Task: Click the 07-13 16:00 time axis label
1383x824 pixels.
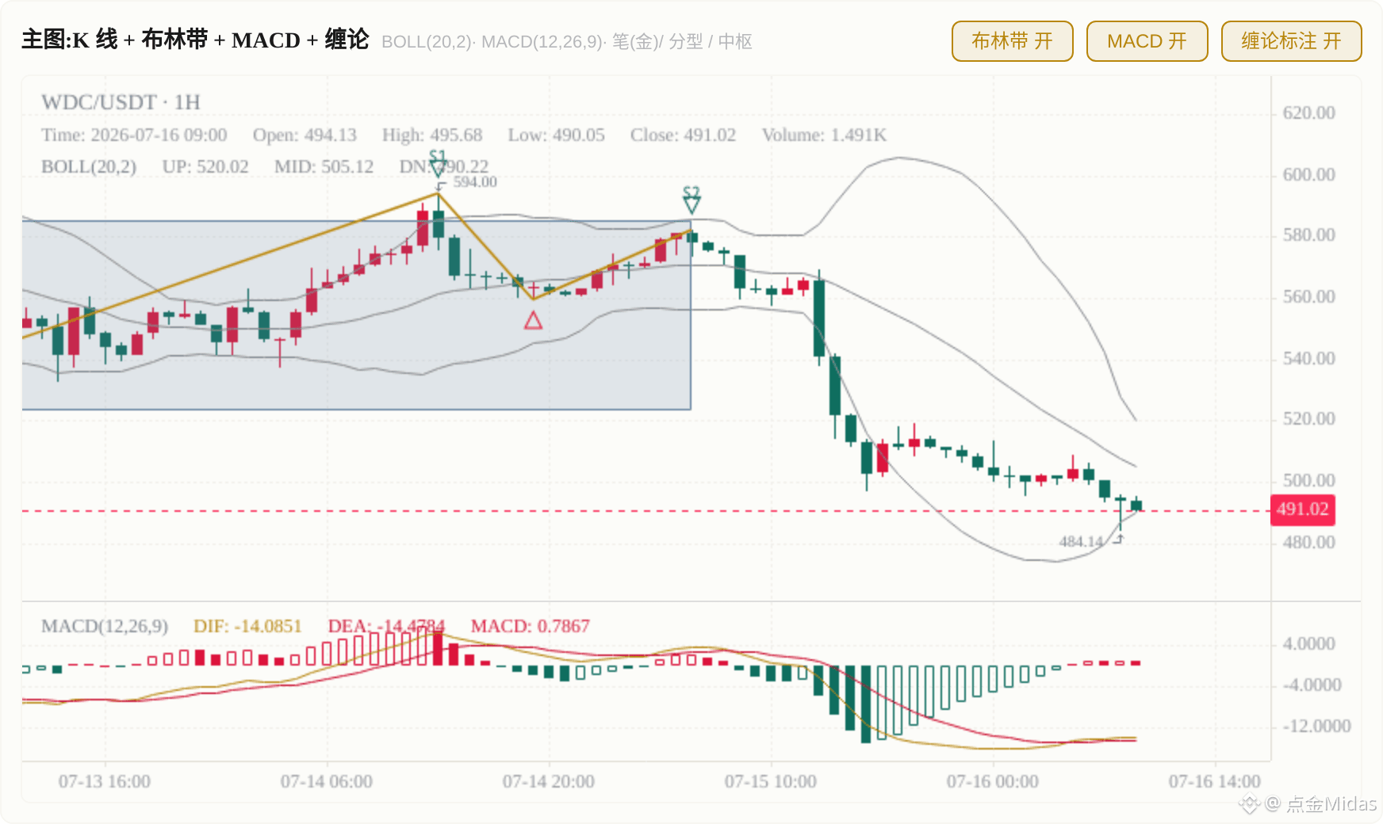Action: [104, 782]
